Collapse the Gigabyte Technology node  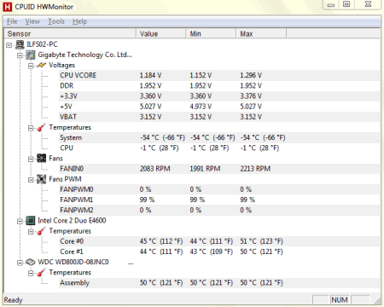[x=20, y=55]
